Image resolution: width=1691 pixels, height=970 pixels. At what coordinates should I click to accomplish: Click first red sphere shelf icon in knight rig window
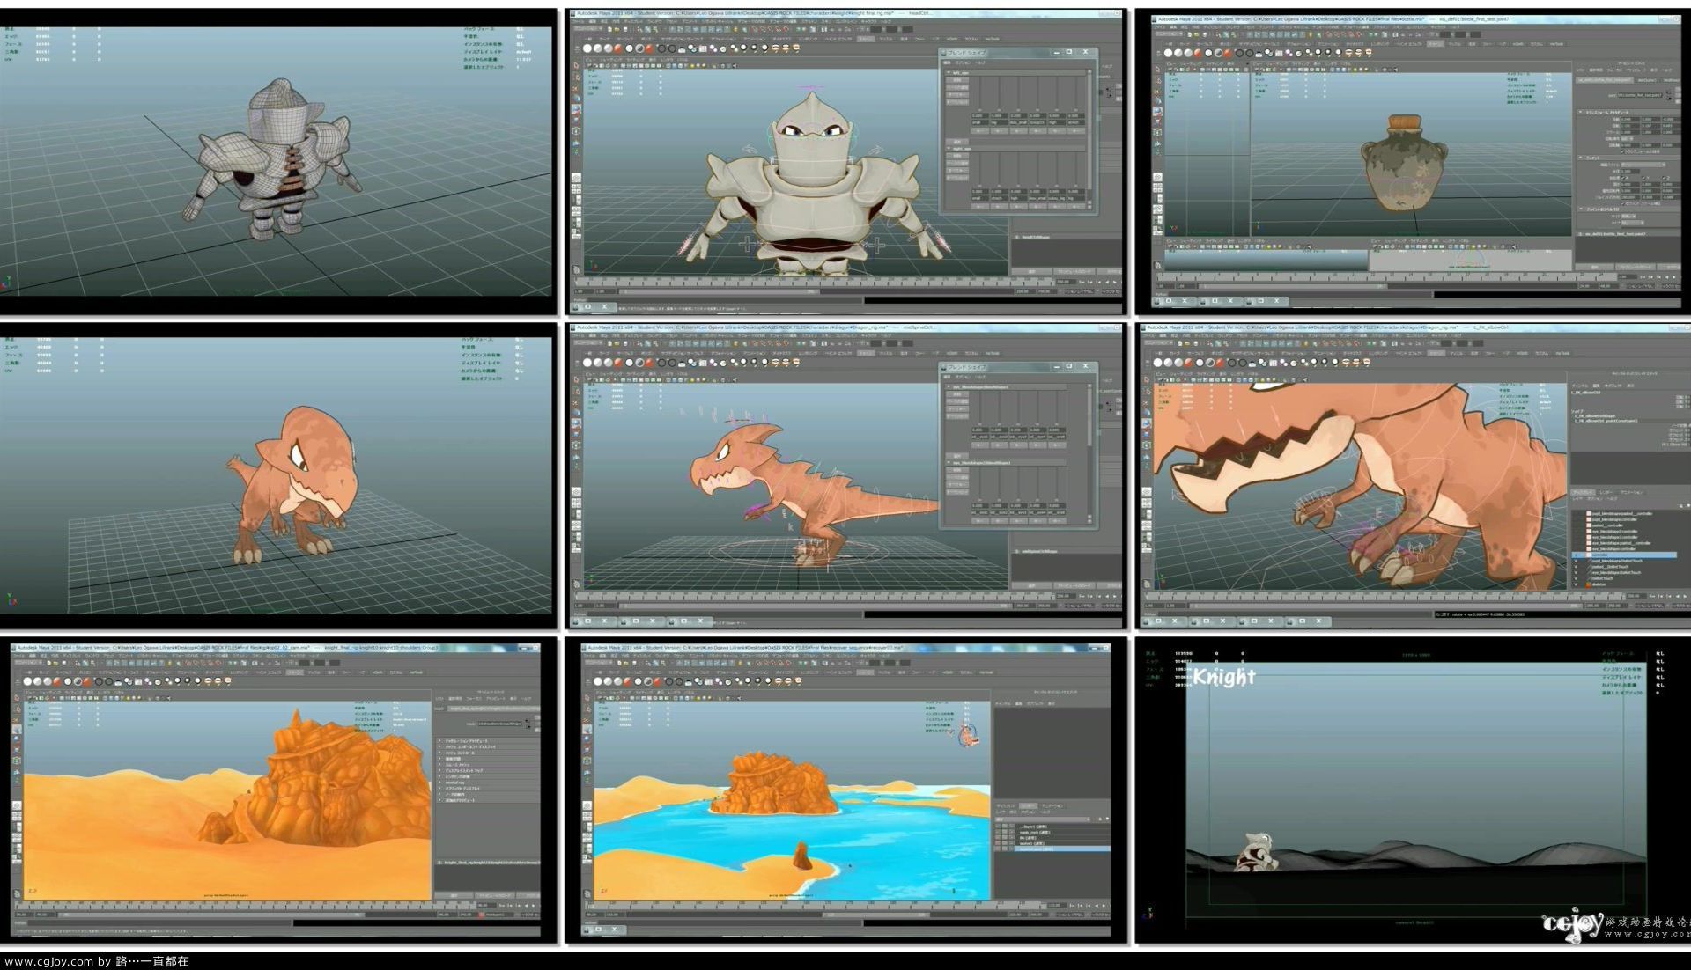point(618,48)
